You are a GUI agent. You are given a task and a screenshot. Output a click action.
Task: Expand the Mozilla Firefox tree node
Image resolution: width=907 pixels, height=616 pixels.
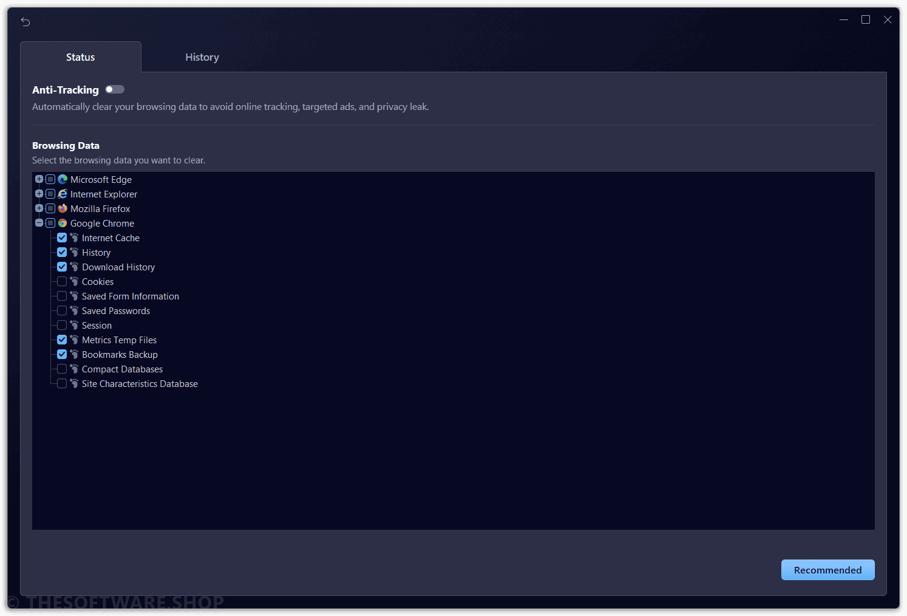click(x=39, y=208)
